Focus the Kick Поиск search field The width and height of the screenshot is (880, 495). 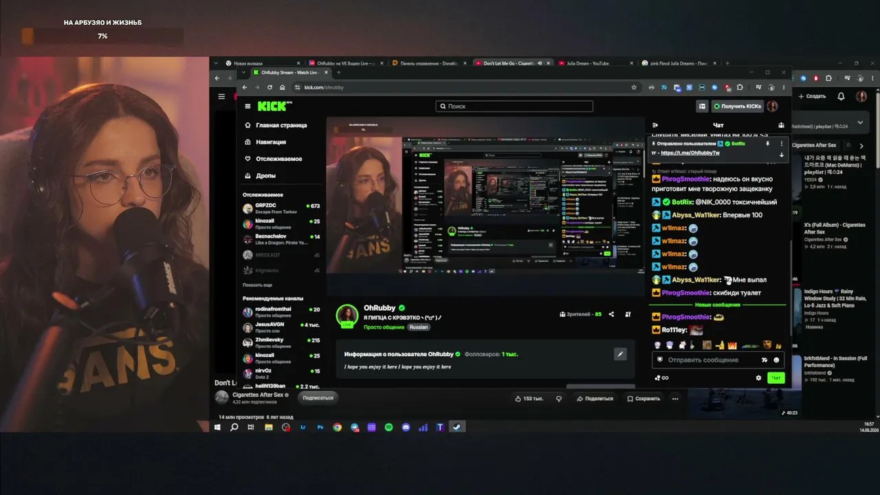click(514, 106)
